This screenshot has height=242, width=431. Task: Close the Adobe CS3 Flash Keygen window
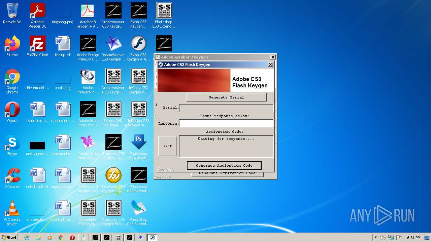click(x=270, y=64)
